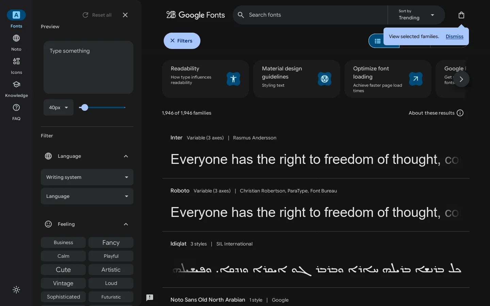The height and width of the screenshot is (306, 490).
Task: Open the Optimize font loading card
Action: 388,79
